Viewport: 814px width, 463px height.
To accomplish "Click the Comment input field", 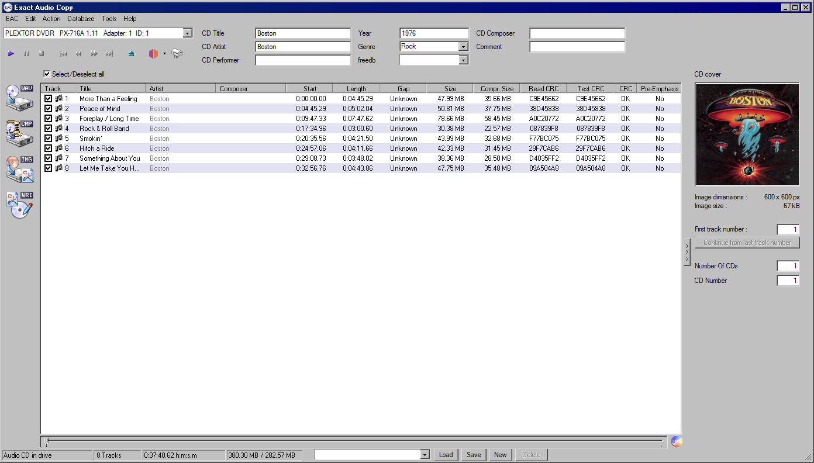I will [577, 47].
